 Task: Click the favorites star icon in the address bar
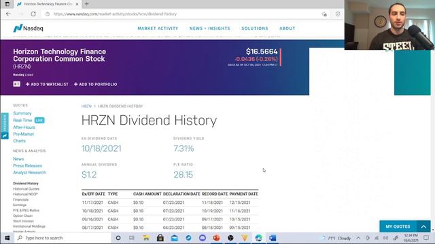point(324,14)
